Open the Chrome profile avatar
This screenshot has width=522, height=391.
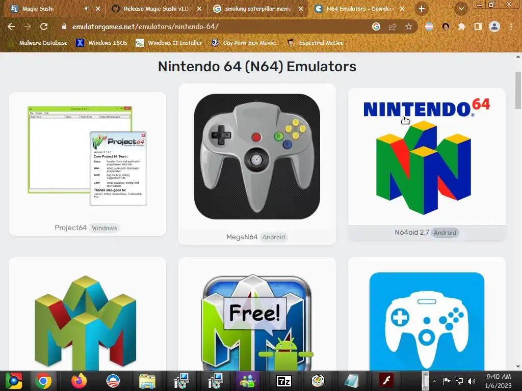494,26
